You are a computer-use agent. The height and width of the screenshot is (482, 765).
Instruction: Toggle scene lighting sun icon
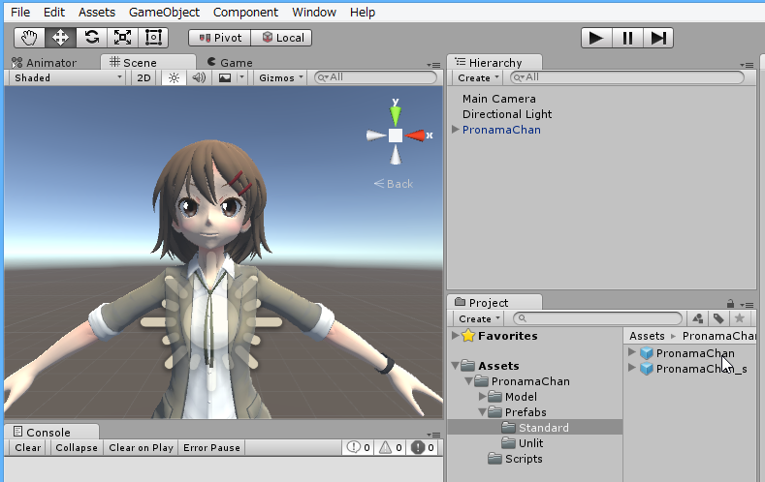click(175, 77)
